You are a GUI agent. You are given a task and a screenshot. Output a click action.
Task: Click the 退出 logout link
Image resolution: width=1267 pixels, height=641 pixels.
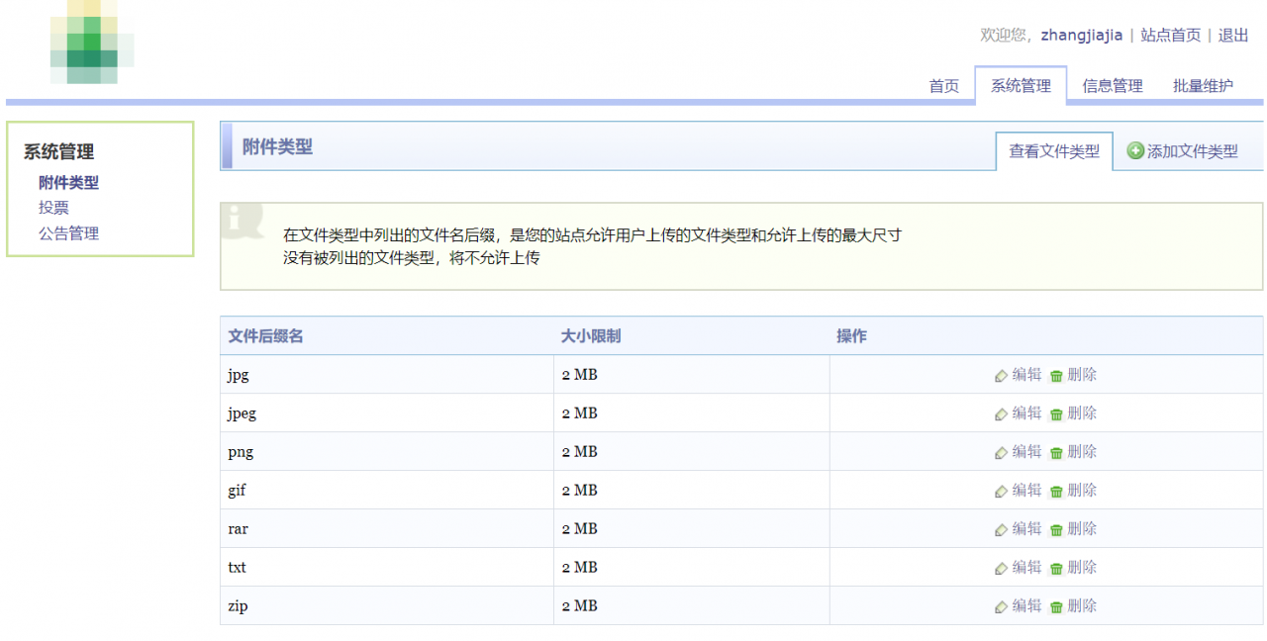tap(1233, 36)
